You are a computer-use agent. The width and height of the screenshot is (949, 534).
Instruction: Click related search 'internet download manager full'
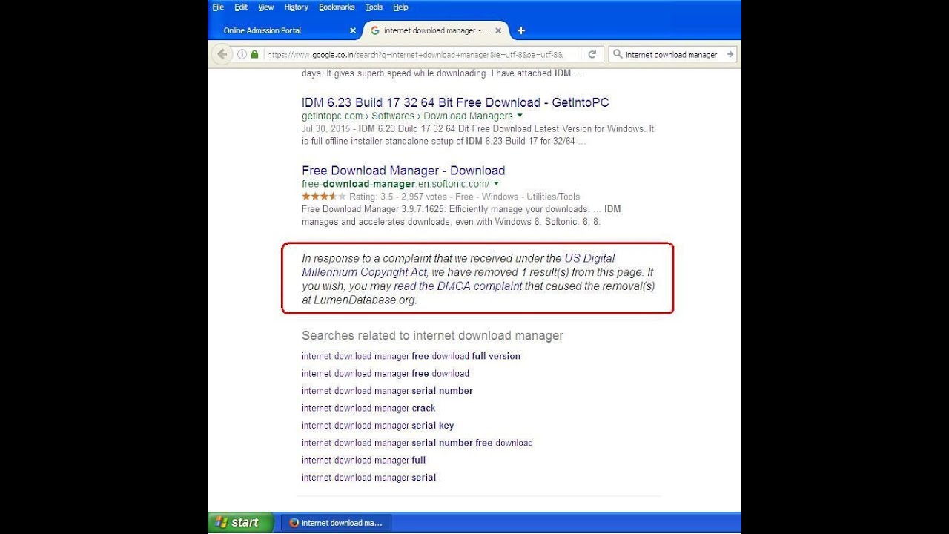[363, 460]
